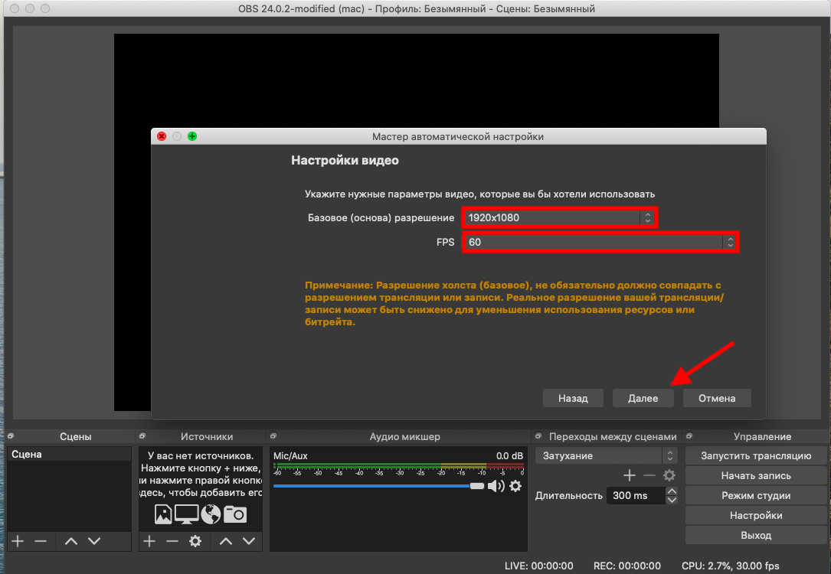Pop out the Переходы между сценами dock icon
831x574 pixels.
tap(538, 435)
